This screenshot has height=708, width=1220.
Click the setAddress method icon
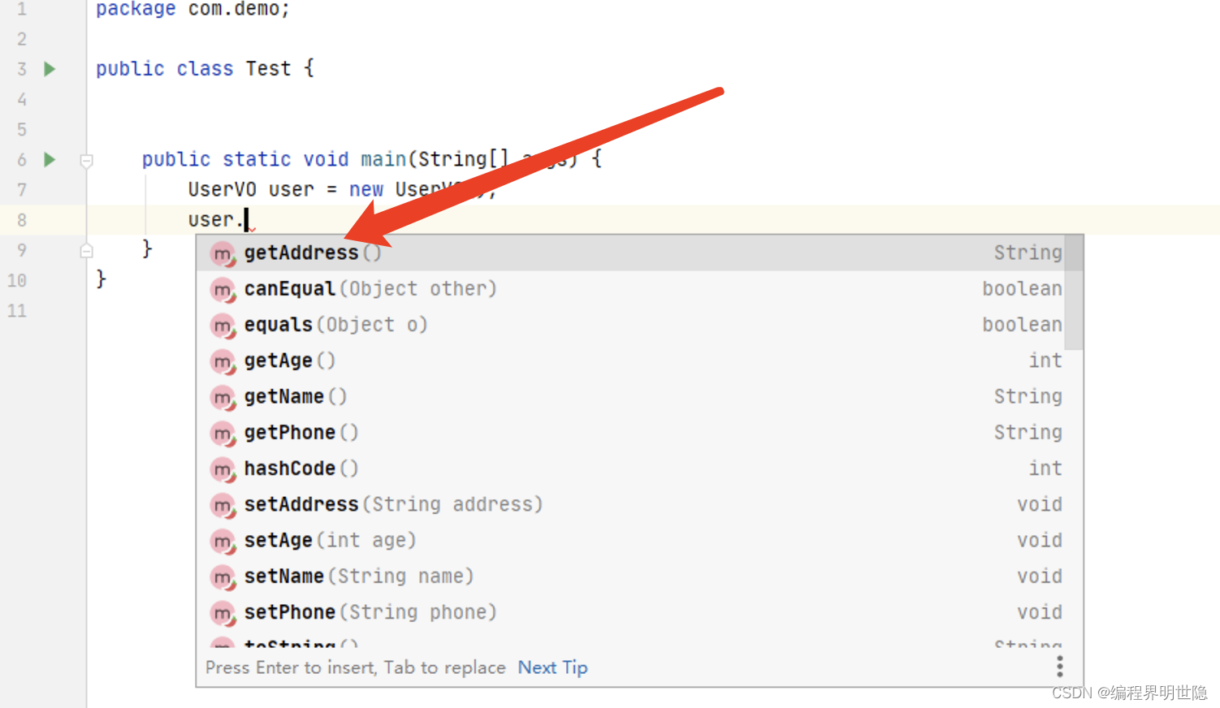[x=223, y=505]
